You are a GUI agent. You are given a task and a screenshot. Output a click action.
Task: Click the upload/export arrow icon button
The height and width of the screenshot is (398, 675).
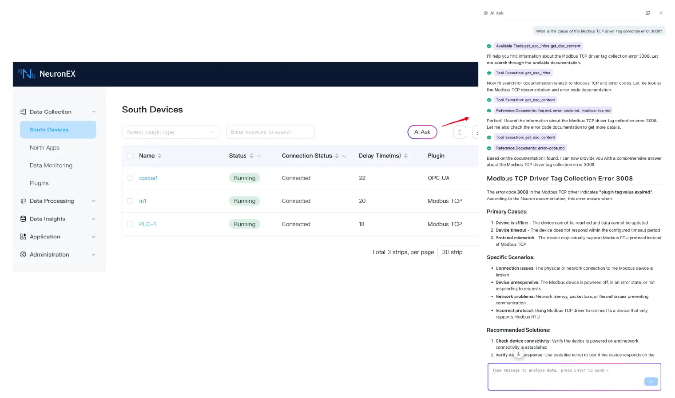click(460, 132)
